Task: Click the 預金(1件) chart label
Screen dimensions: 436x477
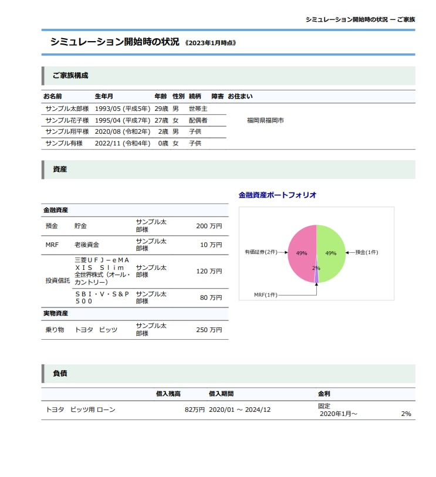Action: (367, 252)
